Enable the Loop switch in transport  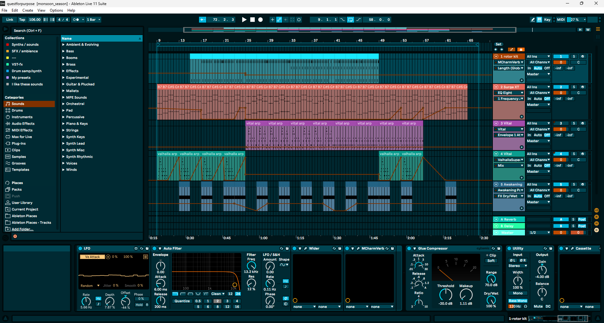(x=350, y=20)
